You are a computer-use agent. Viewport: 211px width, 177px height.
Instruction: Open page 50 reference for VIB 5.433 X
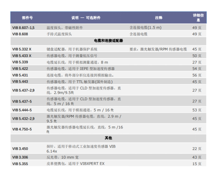click(x=197, y=56)
